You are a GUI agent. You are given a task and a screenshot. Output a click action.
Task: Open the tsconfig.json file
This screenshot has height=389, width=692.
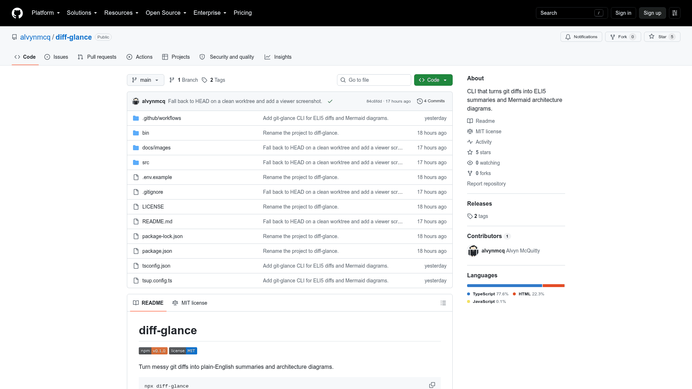click(x=156, y=266)
